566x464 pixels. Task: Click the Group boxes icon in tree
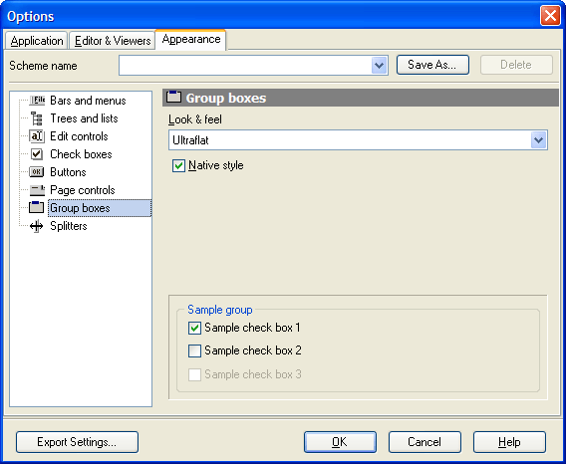pyautogui.click(x=37, y=208)
